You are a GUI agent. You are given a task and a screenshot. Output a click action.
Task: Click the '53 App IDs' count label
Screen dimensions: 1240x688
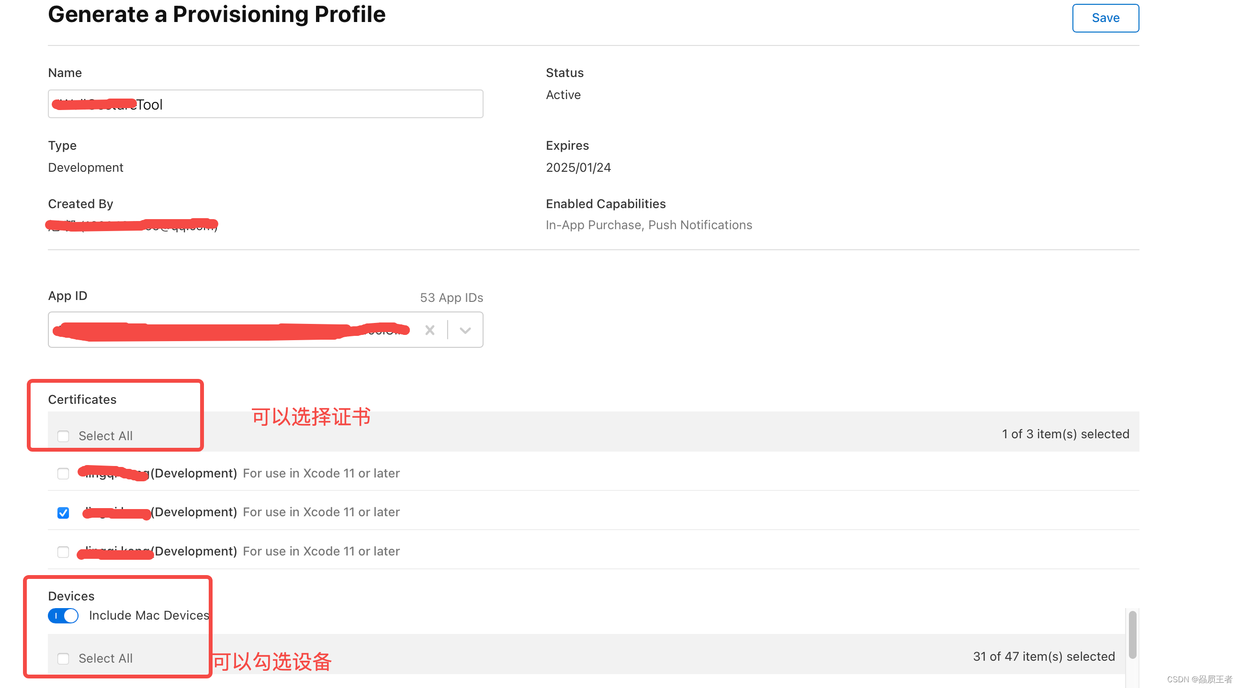point(451,298)
